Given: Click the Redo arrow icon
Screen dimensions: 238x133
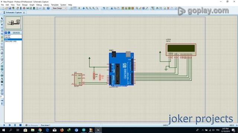Looking at the screenshot, I should pyautogui.click(x=107, y=8).
